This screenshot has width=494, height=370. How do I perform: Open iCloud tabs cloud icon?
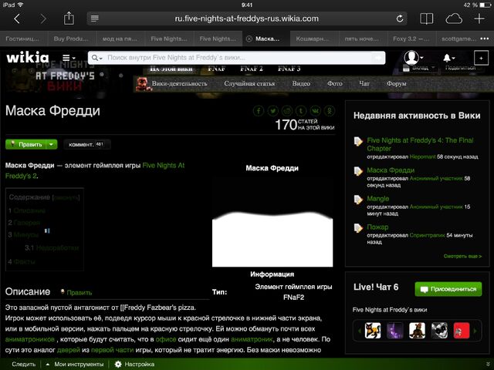point(454,18)
